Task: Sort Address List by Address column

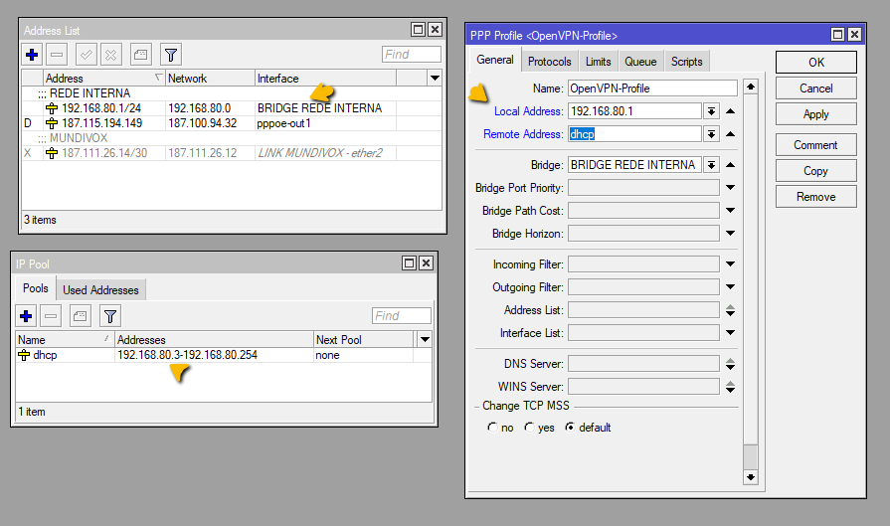Action: point(103,79)
